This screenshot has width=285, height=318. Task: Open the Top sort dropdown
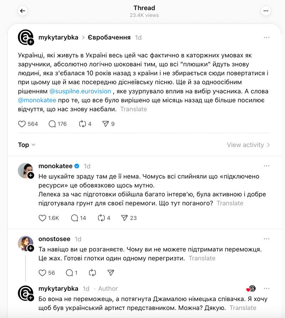(27, 145)
